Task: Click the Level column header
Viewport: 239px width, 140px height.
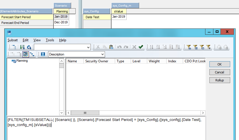Action: pos(139,61)
